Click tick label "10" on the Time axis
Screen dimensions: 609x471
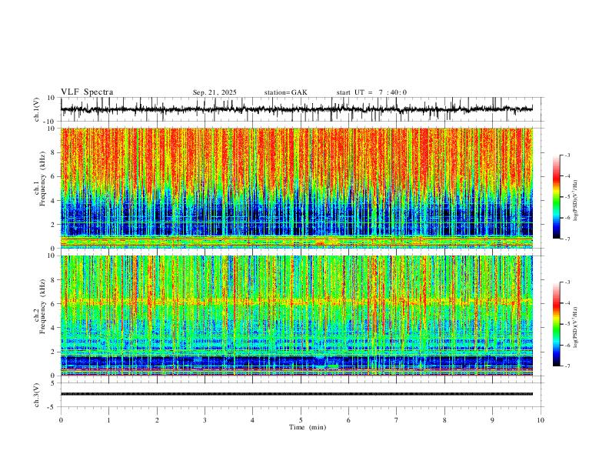click(x=541, y=420)
